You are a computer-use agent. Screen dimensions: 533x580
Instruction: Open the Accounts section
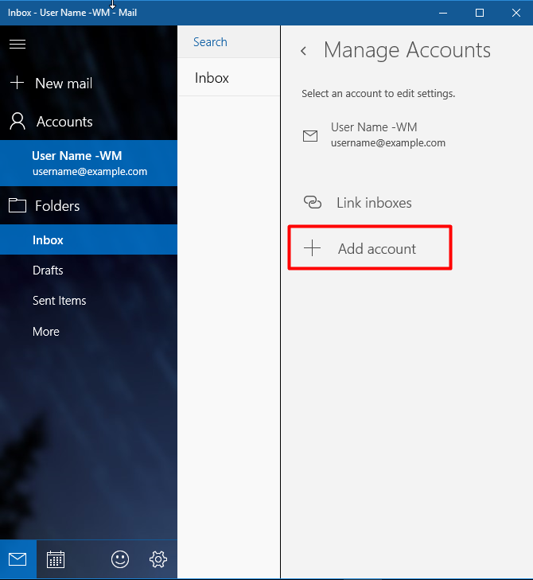64,122
